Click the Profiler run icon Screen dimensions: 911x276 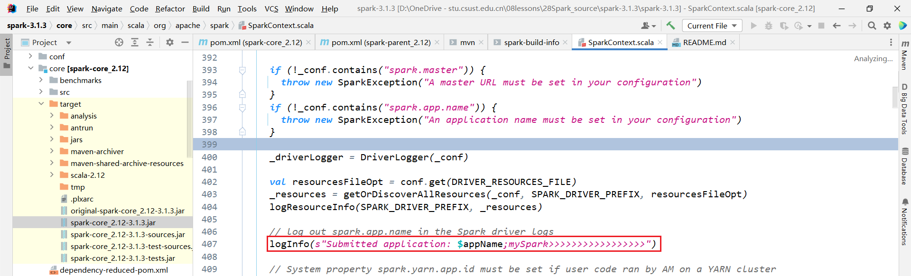click(x=799, y=26)
